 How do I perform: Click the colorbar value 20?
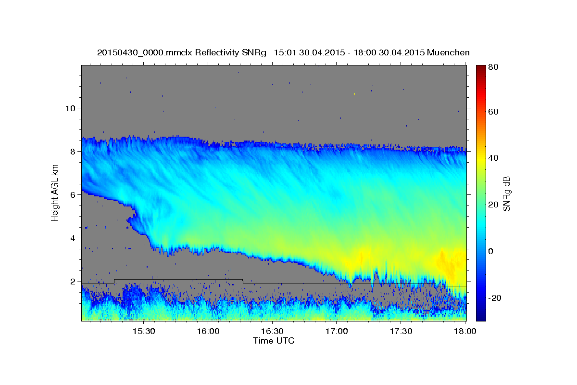pos(494,205)
